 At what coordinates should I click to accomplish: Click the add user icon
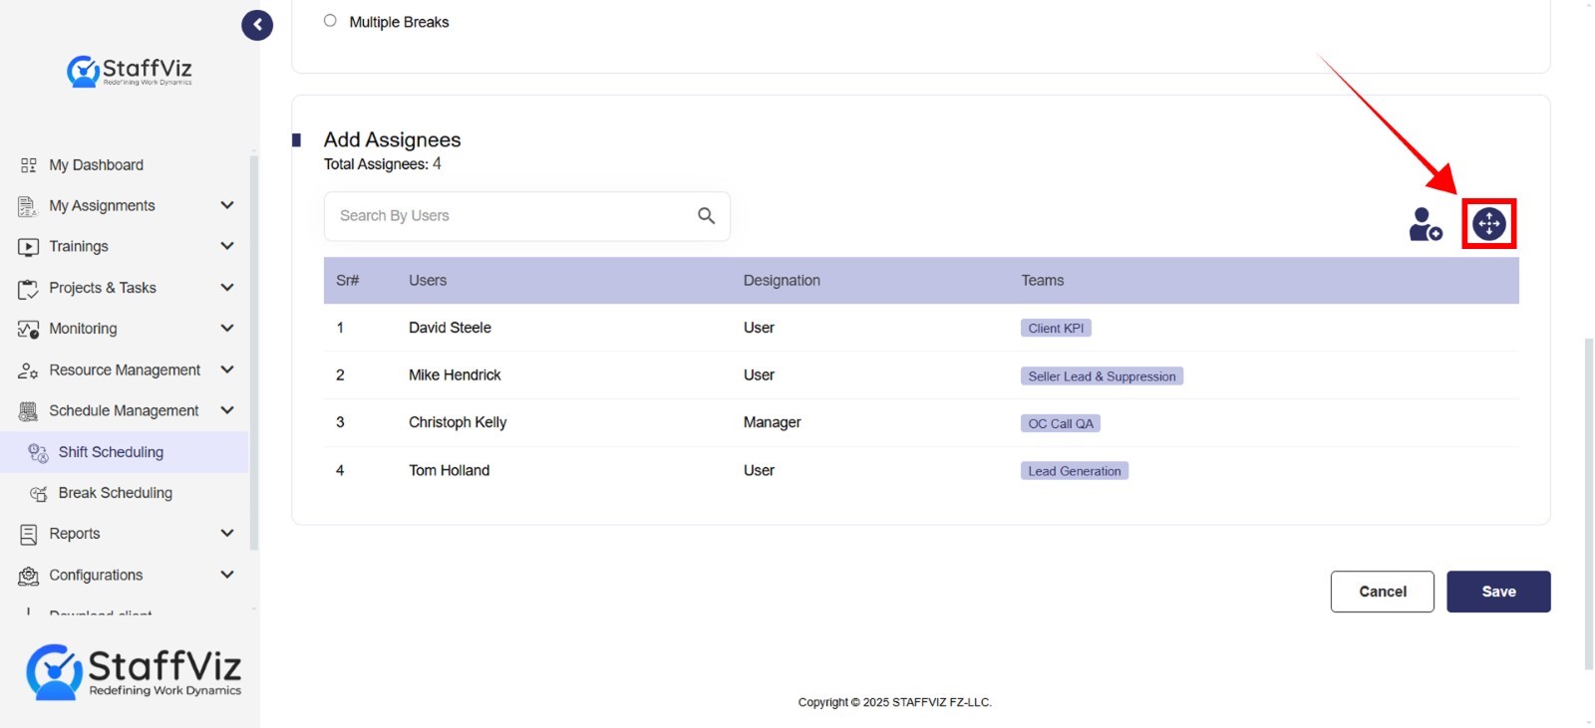pos(1426,224)
